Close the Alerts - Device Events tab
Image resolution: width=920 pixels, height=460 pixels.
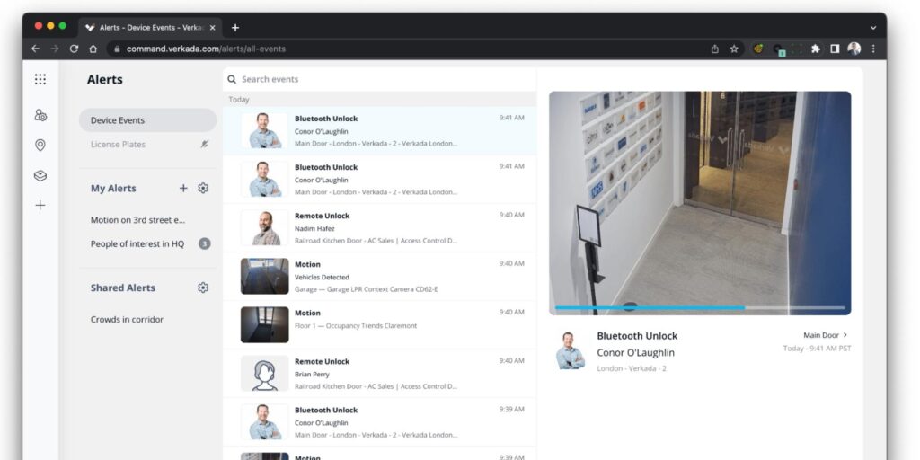click(212, 28)
